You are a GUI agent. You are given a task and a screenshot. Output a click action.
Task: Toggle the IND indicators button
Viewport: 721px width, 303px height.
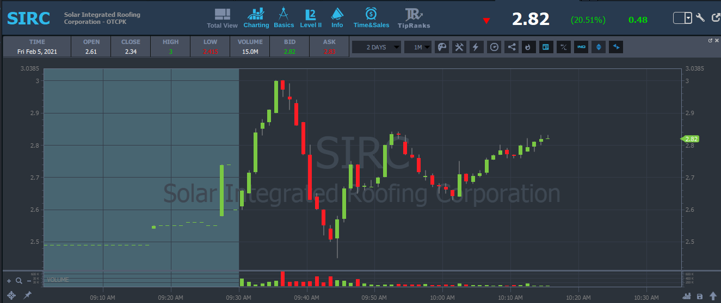(581, 47)
